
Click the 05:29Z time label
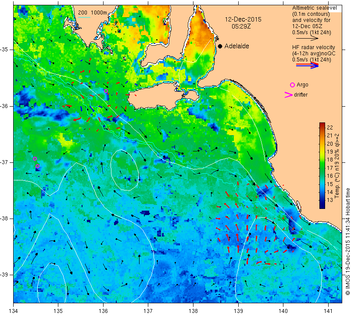click(x=241, y=26)
